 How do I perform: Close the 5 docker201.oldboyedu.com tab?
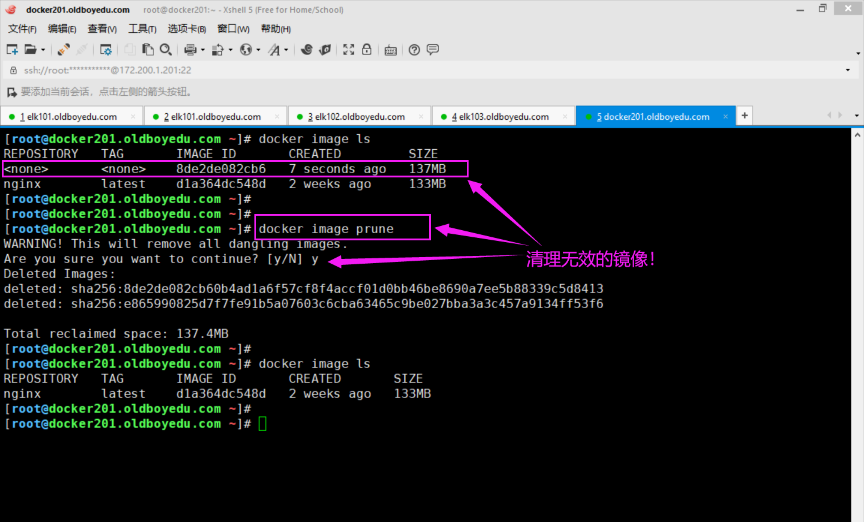pos(725,117)
